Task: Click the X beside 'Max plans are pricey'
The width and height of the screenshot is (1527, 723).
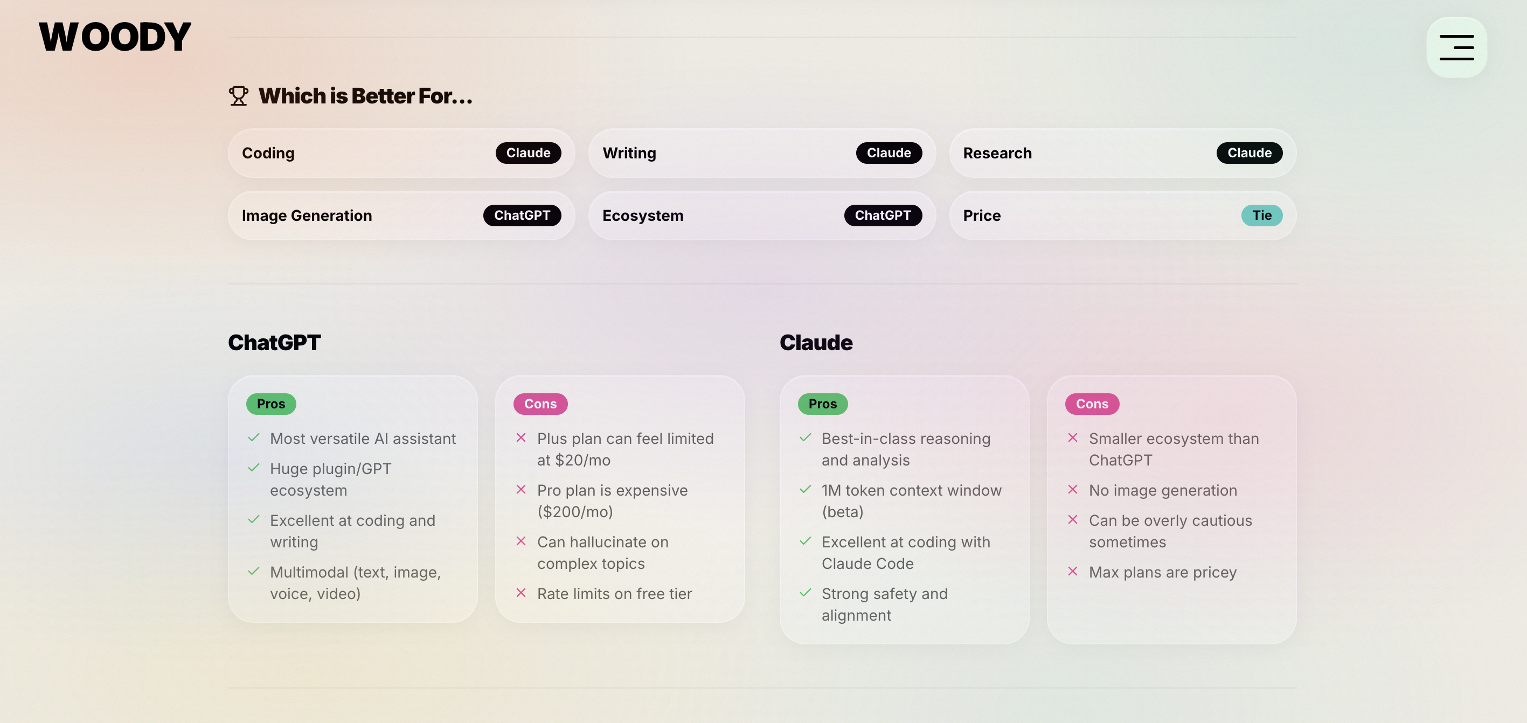Action: tap(1073, 571)
